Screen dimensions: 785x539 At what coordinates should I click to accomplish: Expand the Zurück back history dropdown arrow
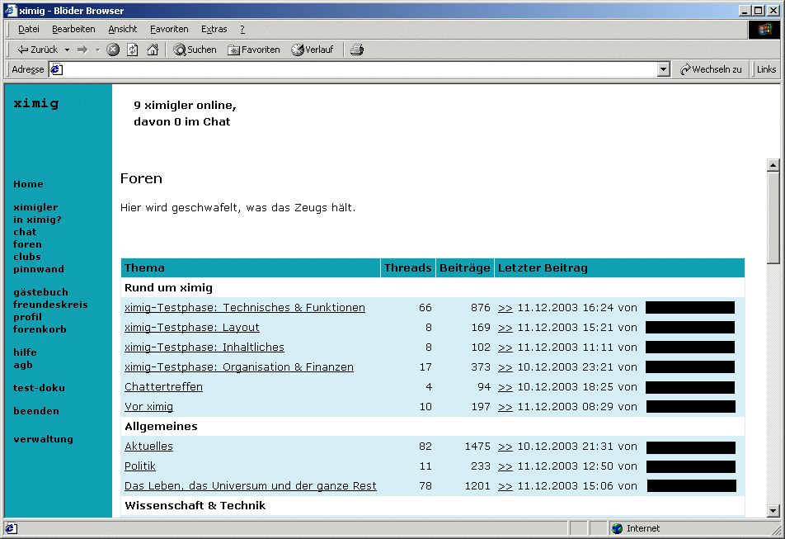click(x=67, y=50)
